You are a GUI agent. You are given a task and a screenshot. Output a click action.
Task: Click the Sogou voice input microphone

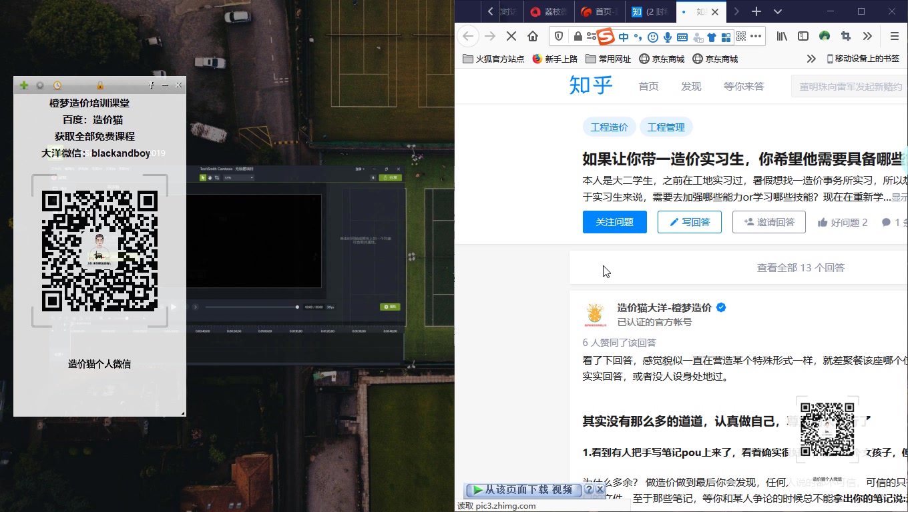pos(668,37)
